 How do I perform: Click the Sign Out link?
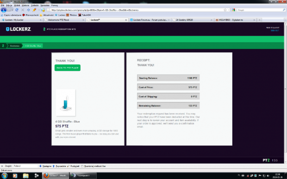click(275, 31)
